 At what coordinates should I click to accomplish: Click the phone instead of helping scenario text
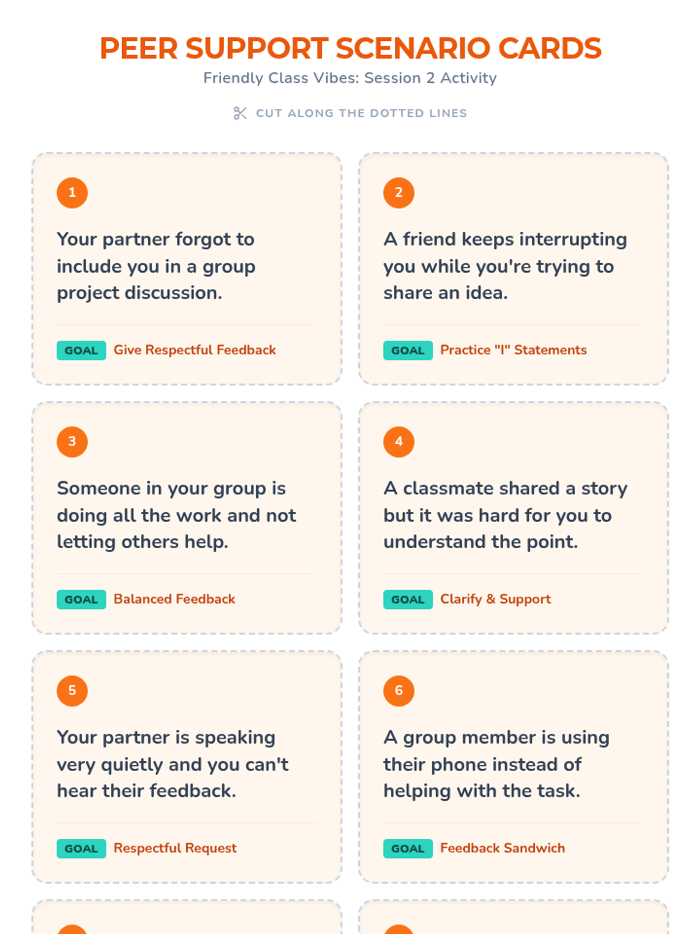pos(496,764)
